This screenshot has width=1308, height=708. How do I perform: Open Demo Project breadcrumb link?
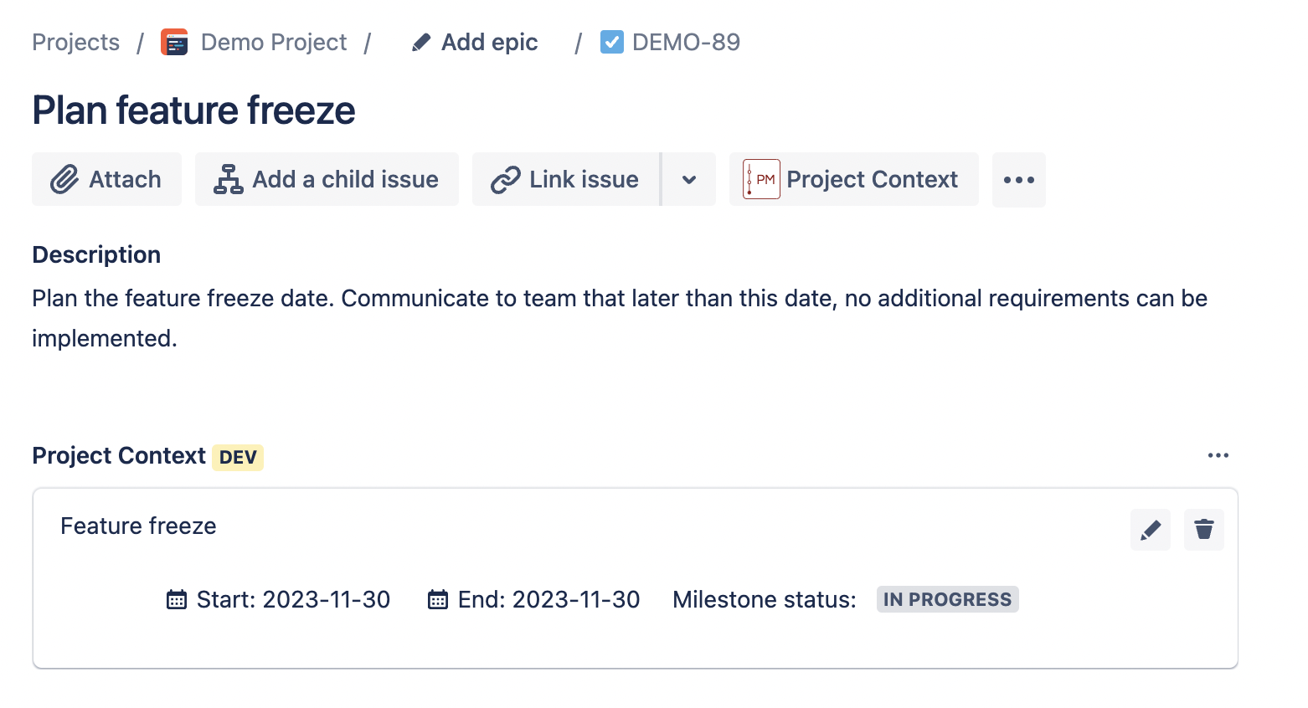point(274,43)
